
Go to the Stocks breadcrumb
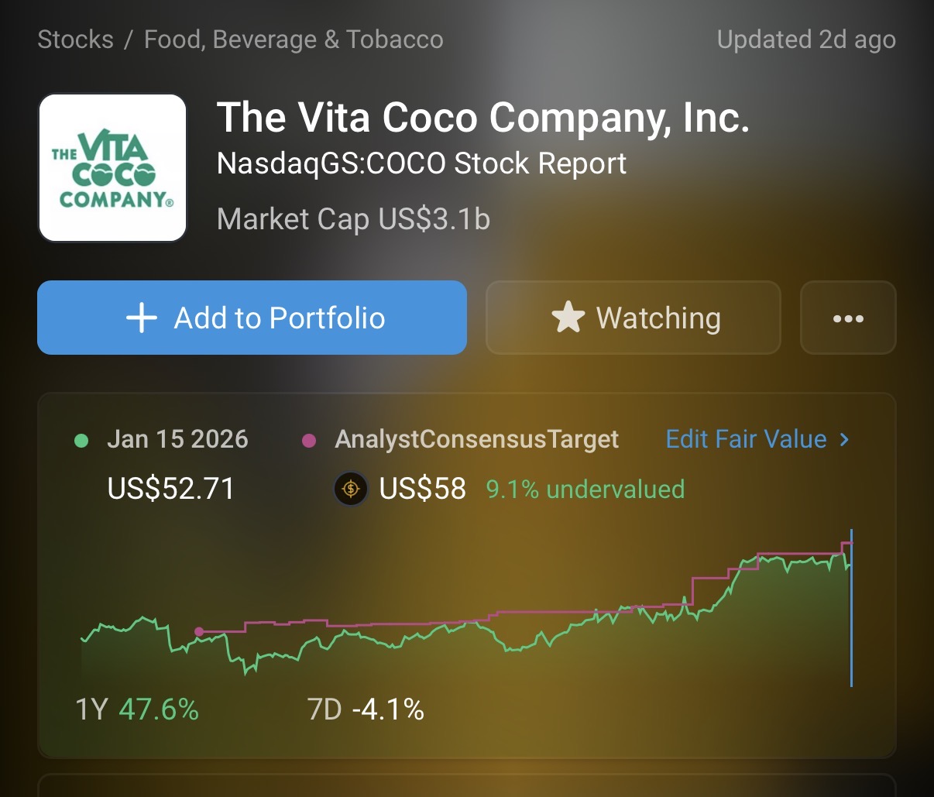pyautogui.click(x=75, y=40)
